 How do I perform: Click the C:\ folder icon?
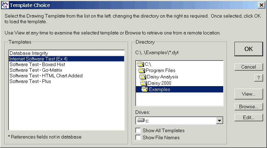[141, 64]
